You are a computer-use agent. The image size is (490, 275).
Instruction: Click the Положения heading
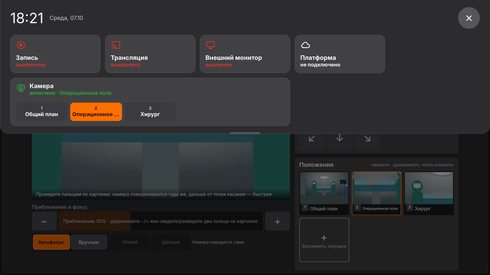[x=316, y=165]
